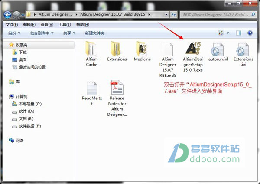This screenshot has height=184, width=260.
Task: Open the help question mark icon
Action: pyautogui.click(x=250, y=33)
